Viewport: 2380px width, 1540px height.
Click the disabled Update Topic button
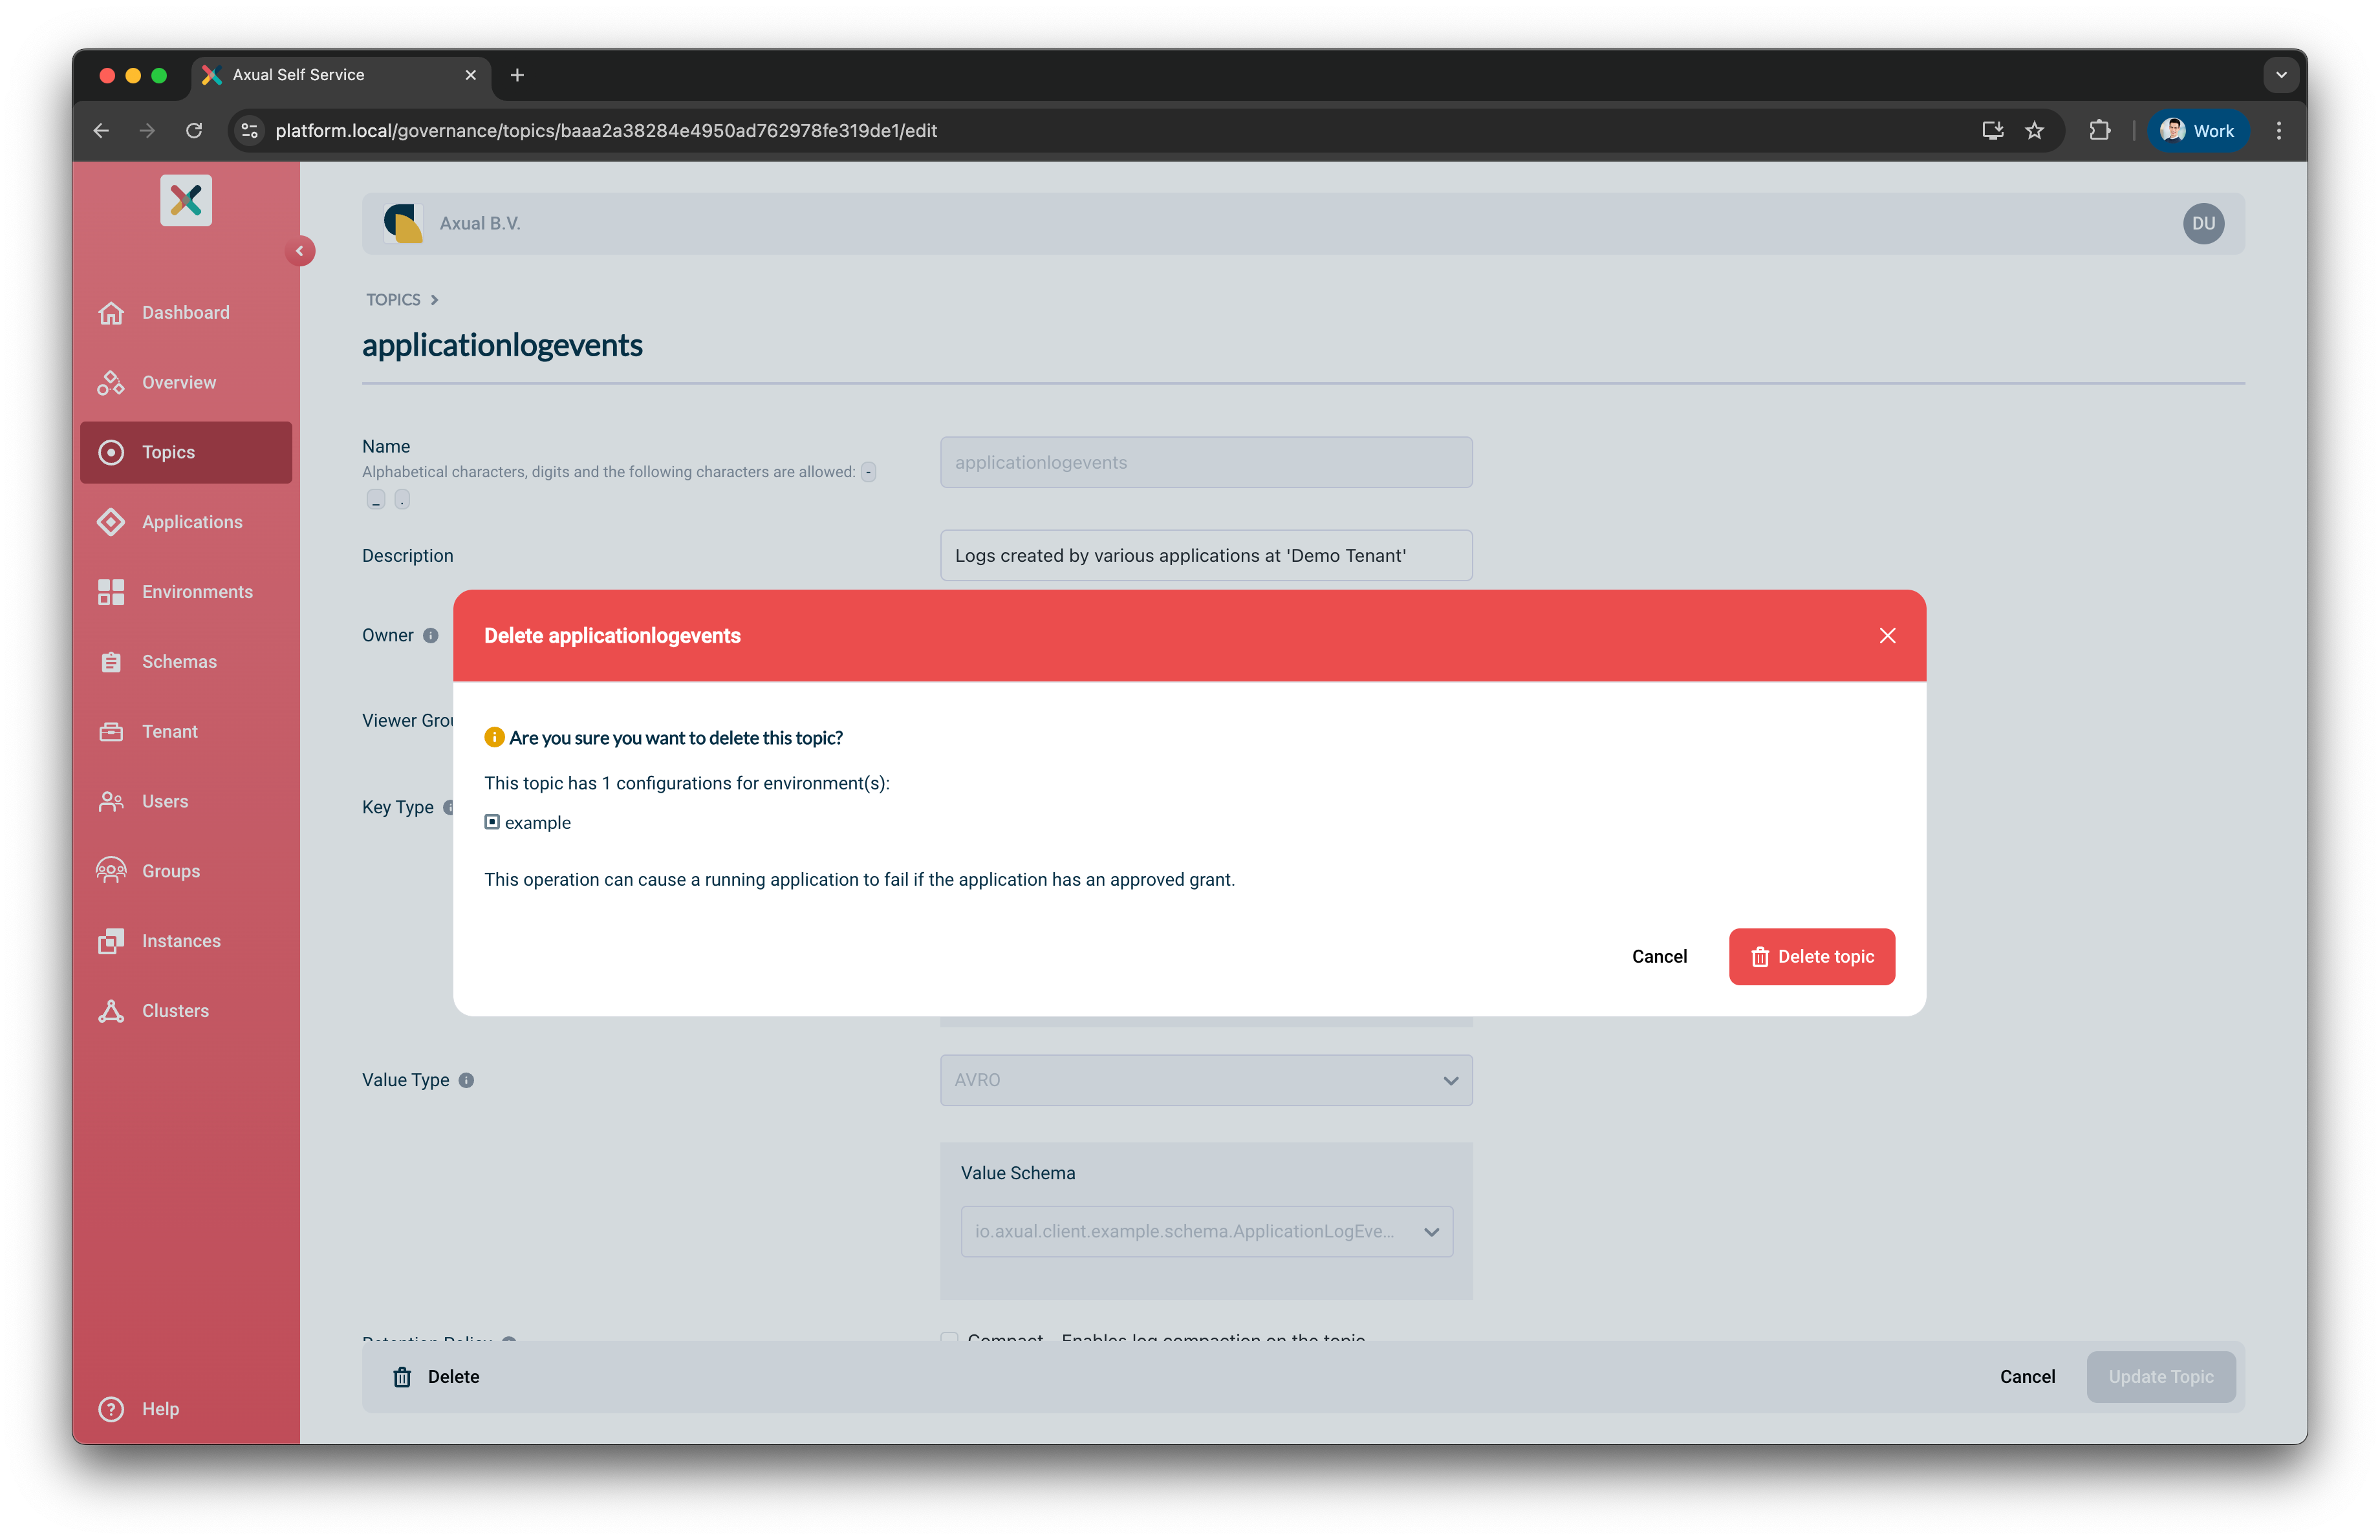point(2161,1376)
